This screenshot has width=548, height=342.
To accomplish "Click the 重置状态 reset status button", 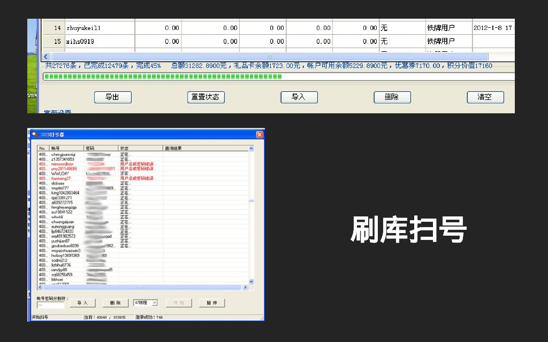I will point(206,97).
